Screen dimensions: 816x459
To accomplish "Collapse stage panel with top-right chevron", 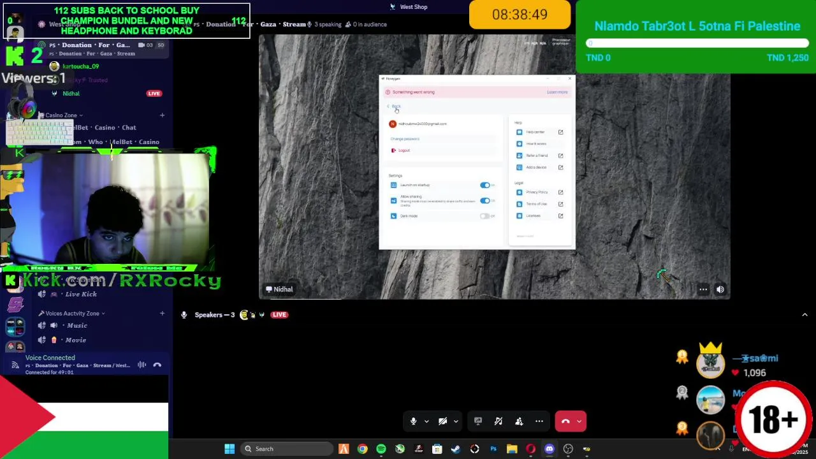I will (805, 315).
